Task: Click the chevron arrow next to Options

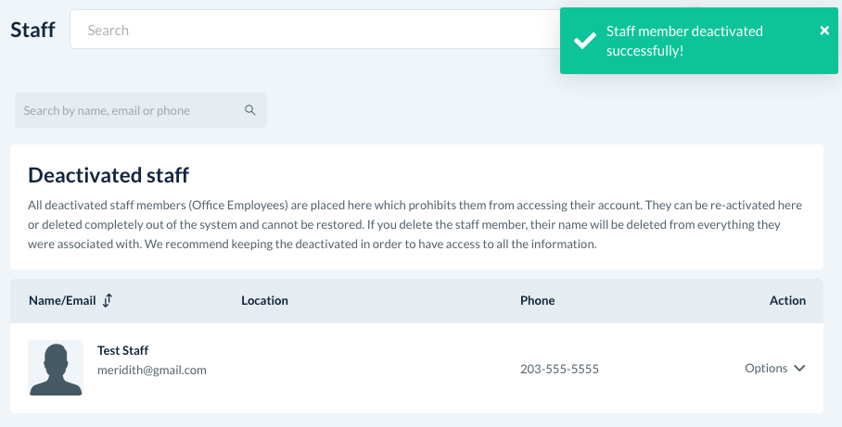Action: tap(799, 369)
